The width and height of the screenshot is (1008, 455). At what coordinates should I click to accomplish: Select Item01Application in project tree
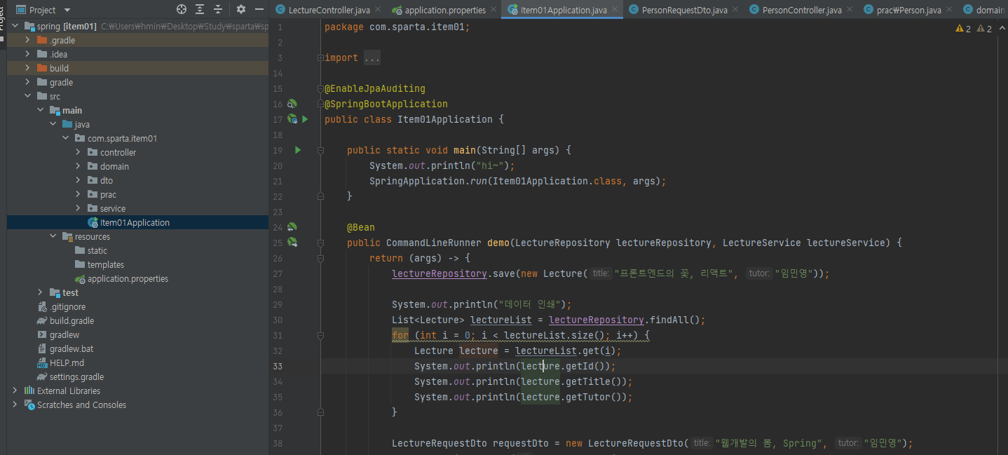coord(137,222)
